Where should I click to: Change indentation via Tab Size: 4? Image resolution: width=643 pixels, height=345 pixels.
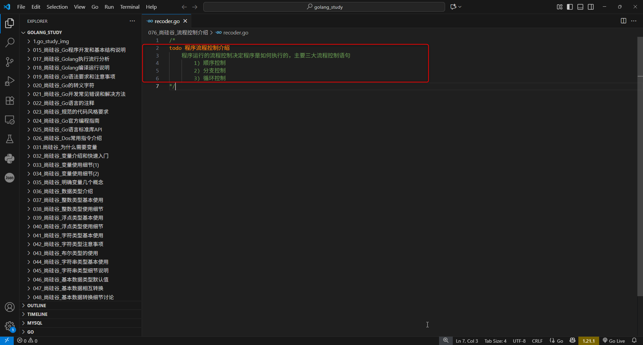495,341
